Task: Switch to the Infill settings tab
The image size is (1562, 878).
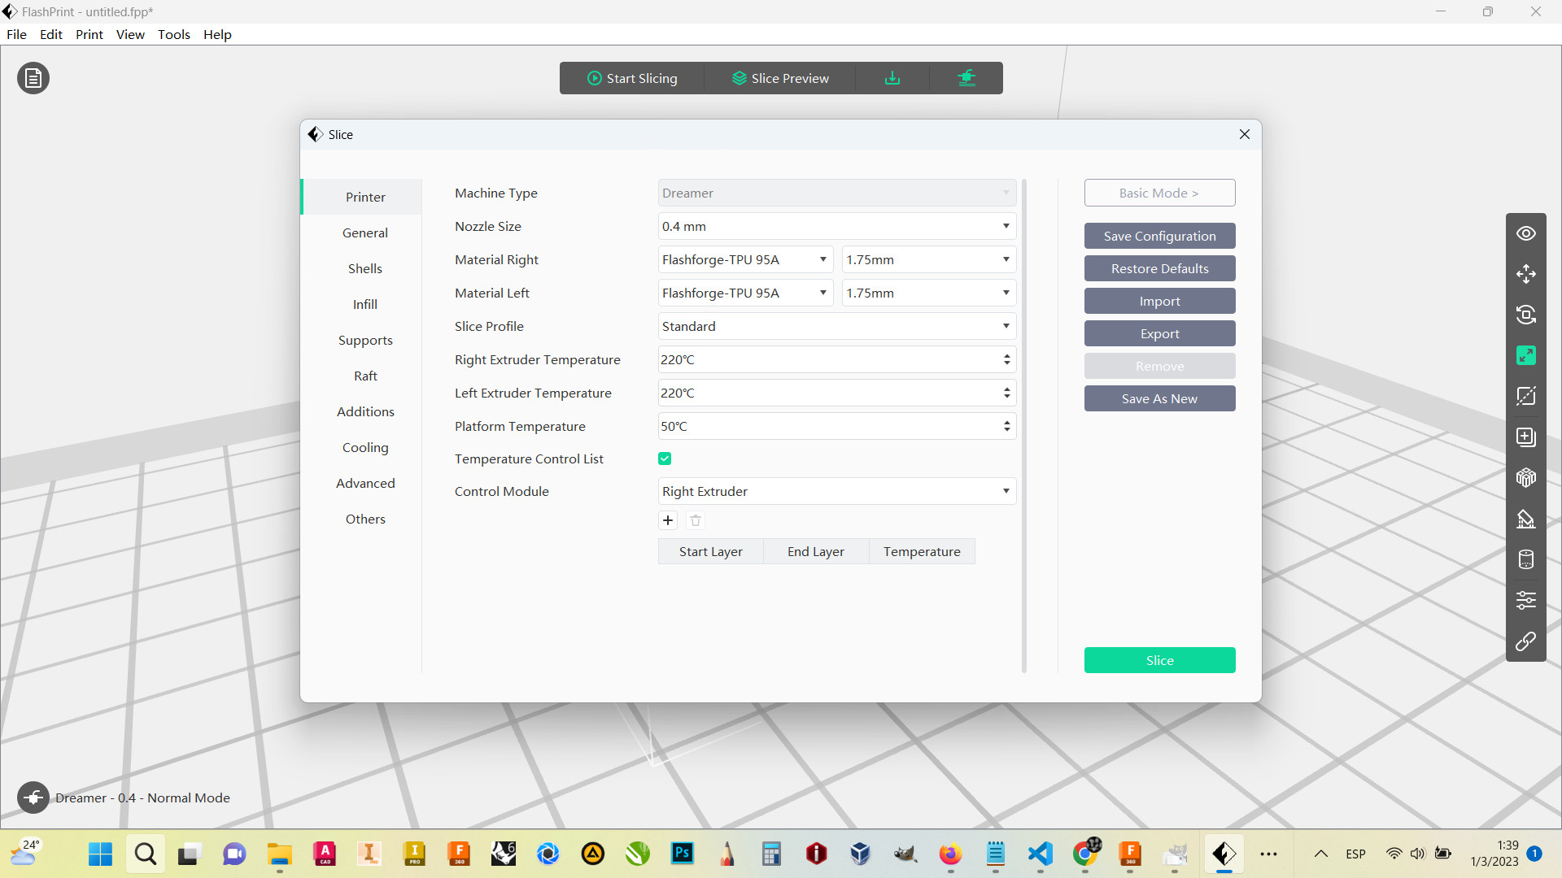Action: (x=365, y=304)
